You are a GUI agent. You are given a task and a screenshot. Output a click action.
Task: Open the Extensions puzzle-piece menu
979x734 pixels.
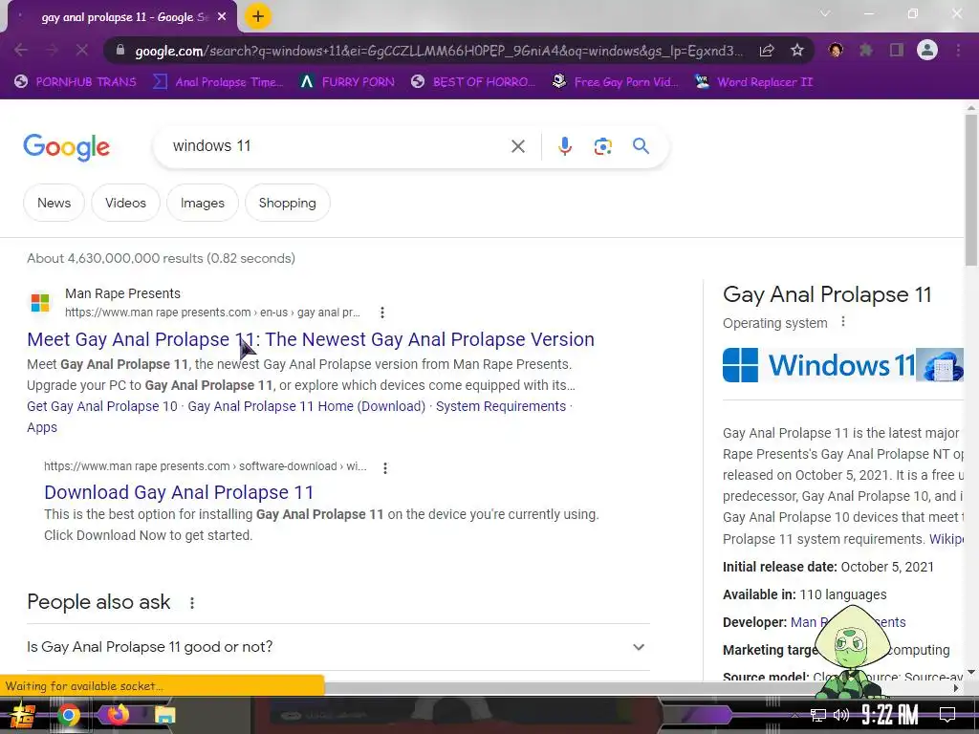pyautogui.click(x=866, y=50)
